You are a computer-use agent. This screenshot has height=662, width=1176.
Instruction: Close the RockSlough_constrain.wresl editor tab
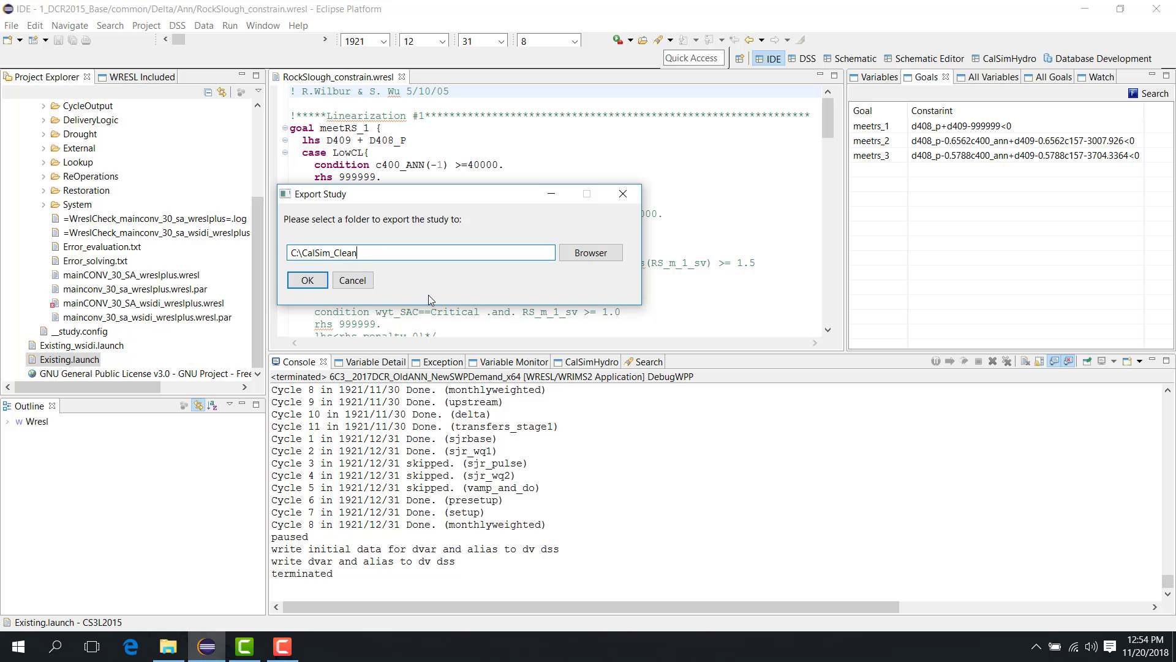point(402,77)
